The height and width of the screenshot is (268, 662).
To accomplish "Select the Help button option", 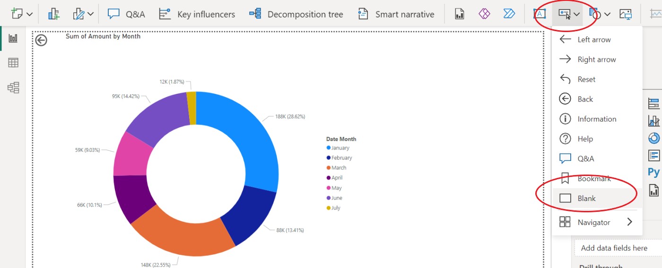I will (x=597, y=139).
